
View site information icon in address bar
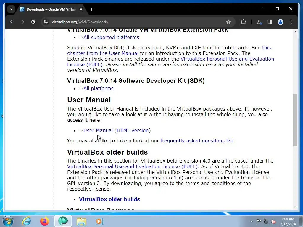pyautogui.click(x=46, y=22)
